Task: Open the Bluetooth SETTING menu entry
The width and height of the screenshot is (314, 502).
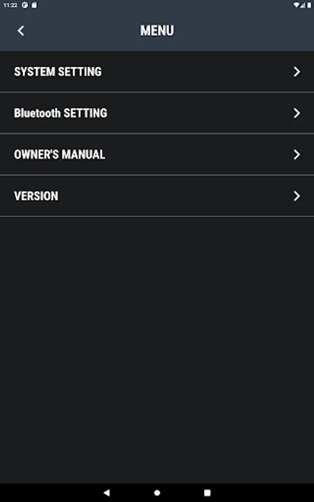Action: click(157, 113)
